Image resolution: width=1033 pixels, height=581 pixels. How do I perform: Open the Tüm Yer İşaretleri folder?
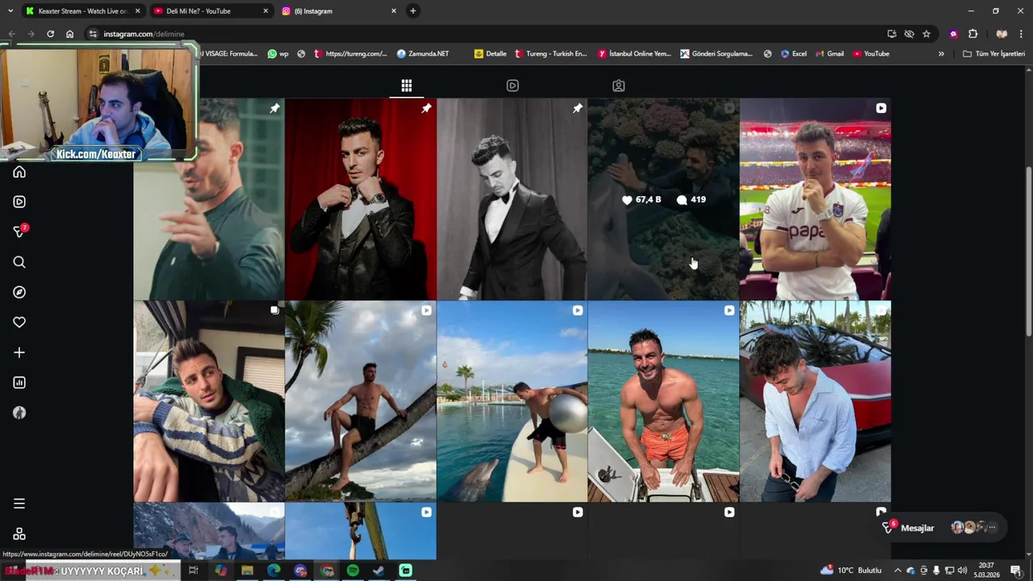click(993, 54)
